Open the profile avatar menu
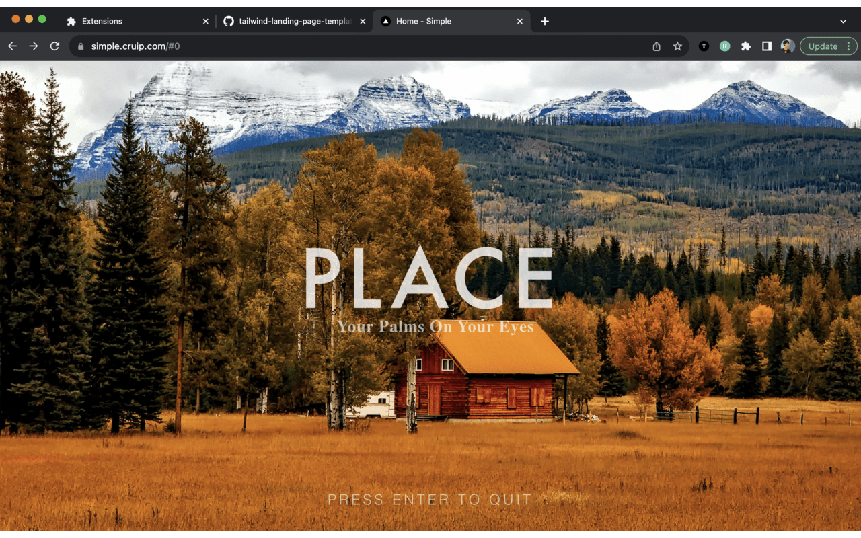Viewport: 861px width, 538px height. pos(788,46)
